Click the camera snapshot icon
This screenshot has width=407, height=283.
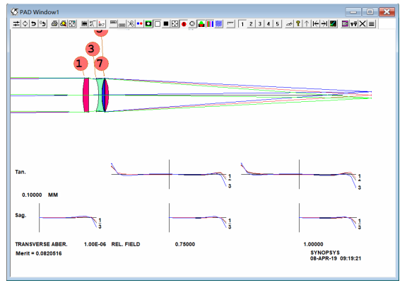click(x=148, y=24)
